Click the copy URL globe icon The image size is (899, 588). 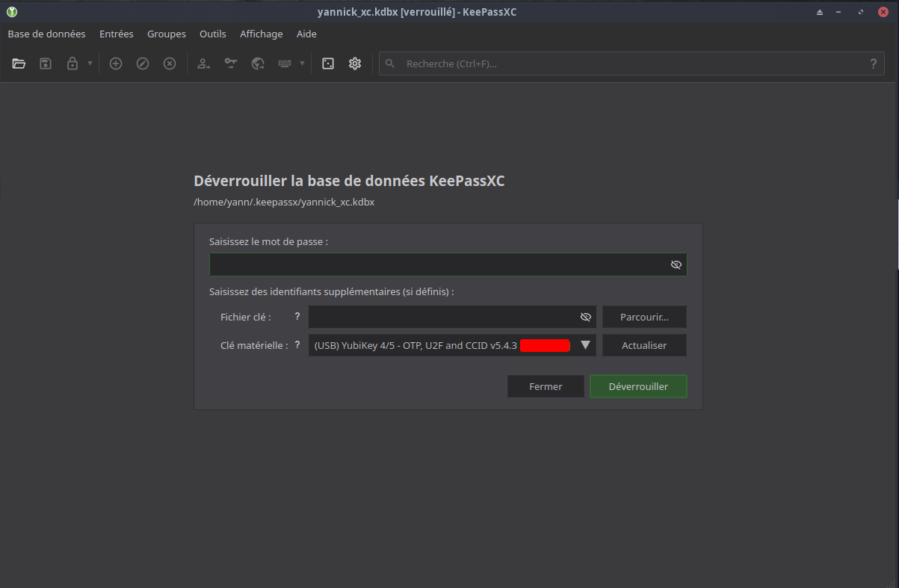tap(258, 64)
